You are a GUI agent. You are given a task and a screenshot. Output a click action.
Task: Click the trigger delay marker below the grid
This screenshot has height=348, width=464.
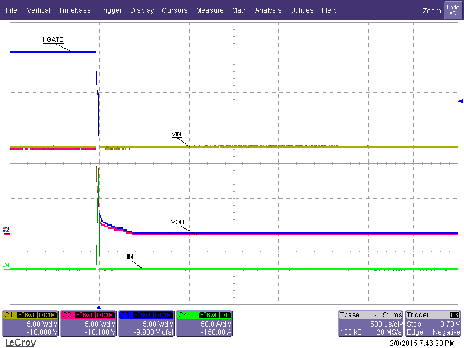pyautogui.click(x=99, y=306)
